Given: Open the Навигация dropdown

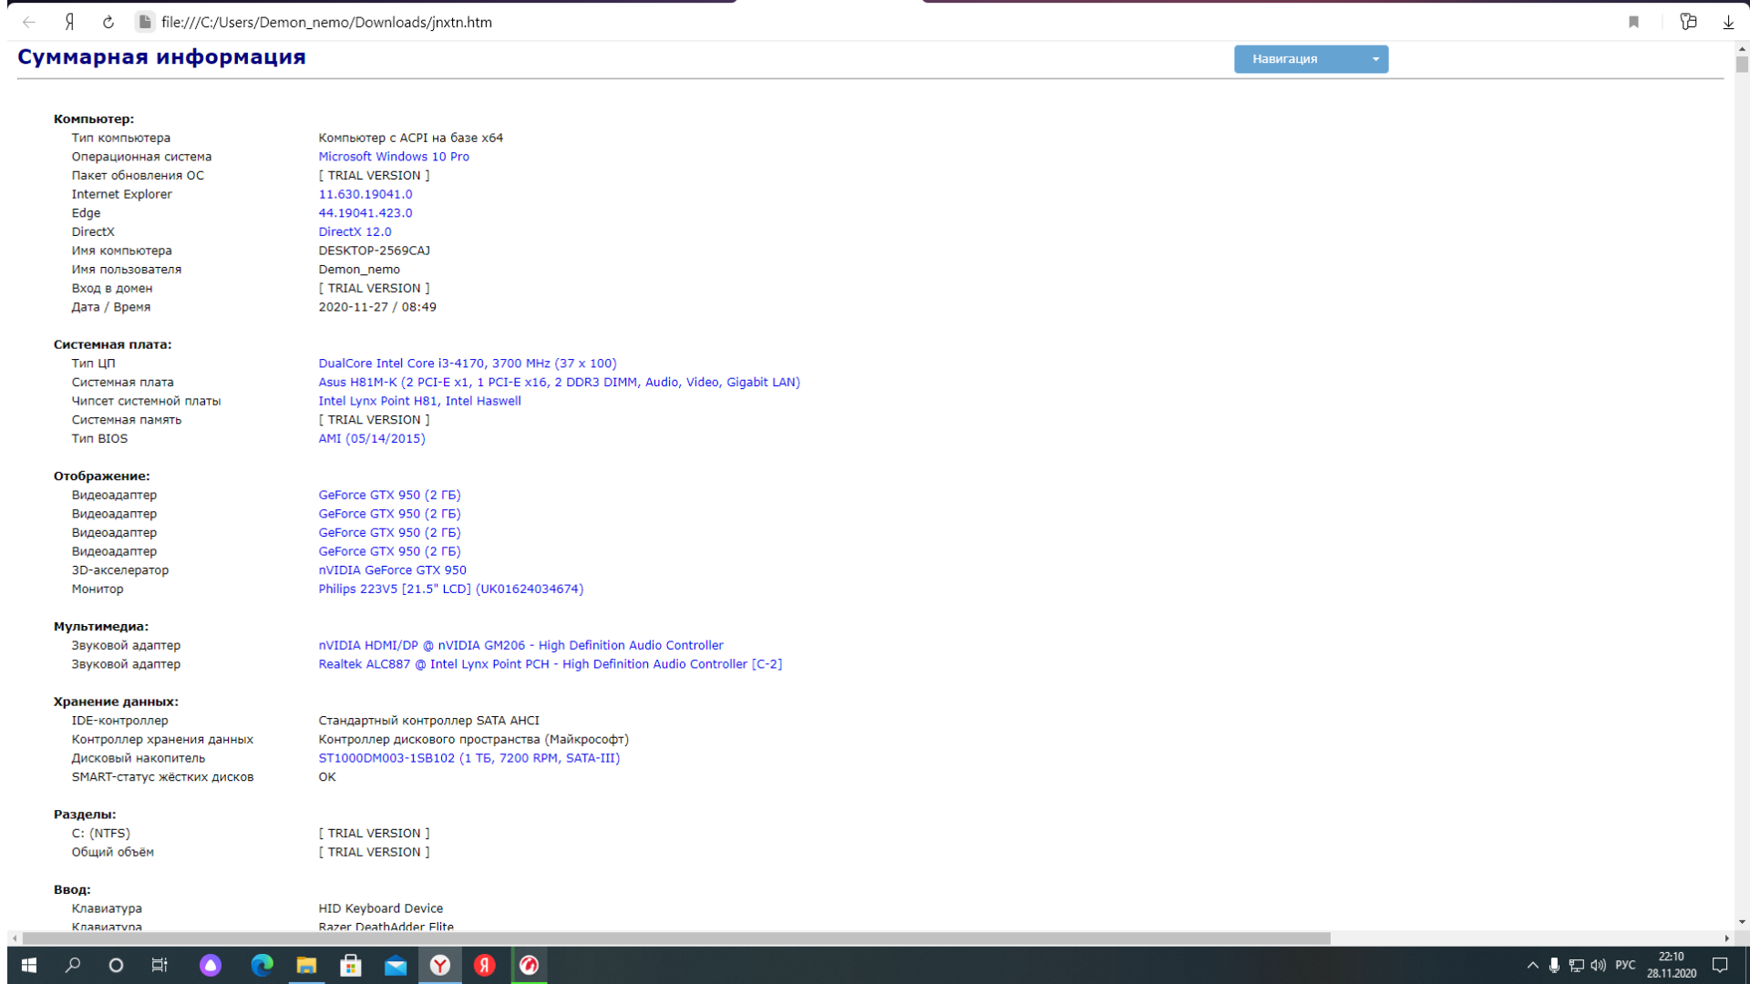Looking at the screenshot, I should [x=1311, y=59].
